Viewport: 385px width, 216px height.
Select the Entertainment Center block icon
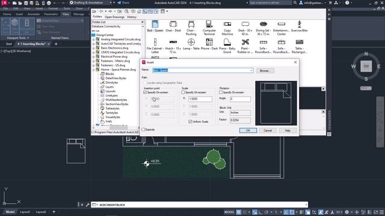(282, 24)
